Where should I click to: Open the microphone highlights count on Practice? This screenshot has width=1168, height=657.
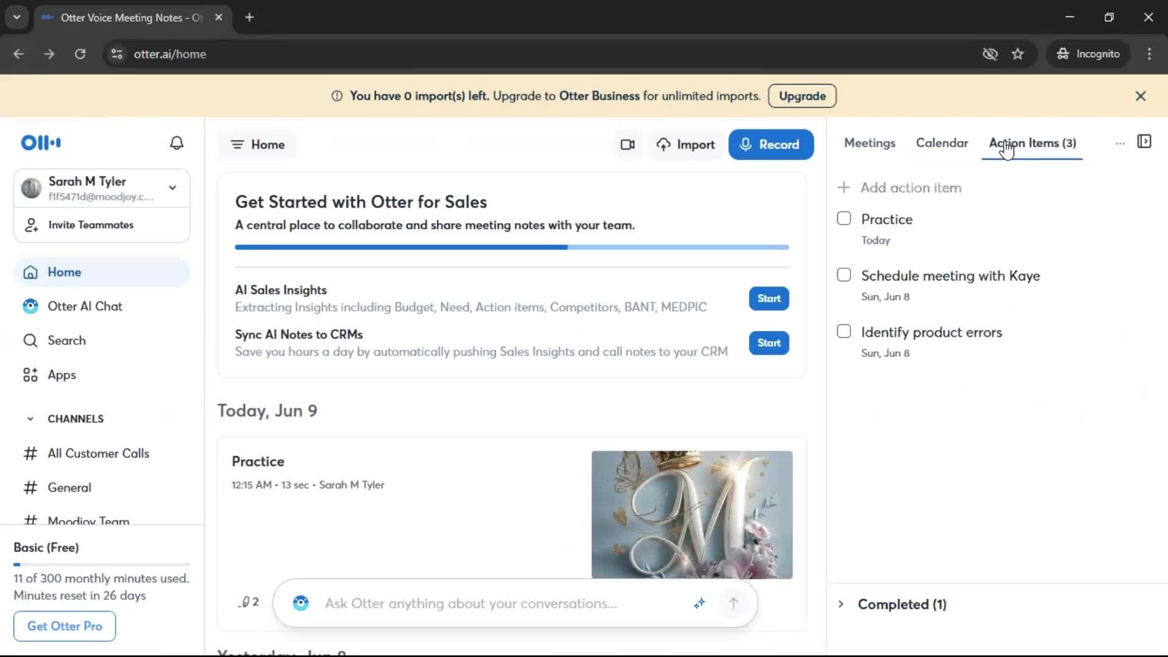coord(248,602)
